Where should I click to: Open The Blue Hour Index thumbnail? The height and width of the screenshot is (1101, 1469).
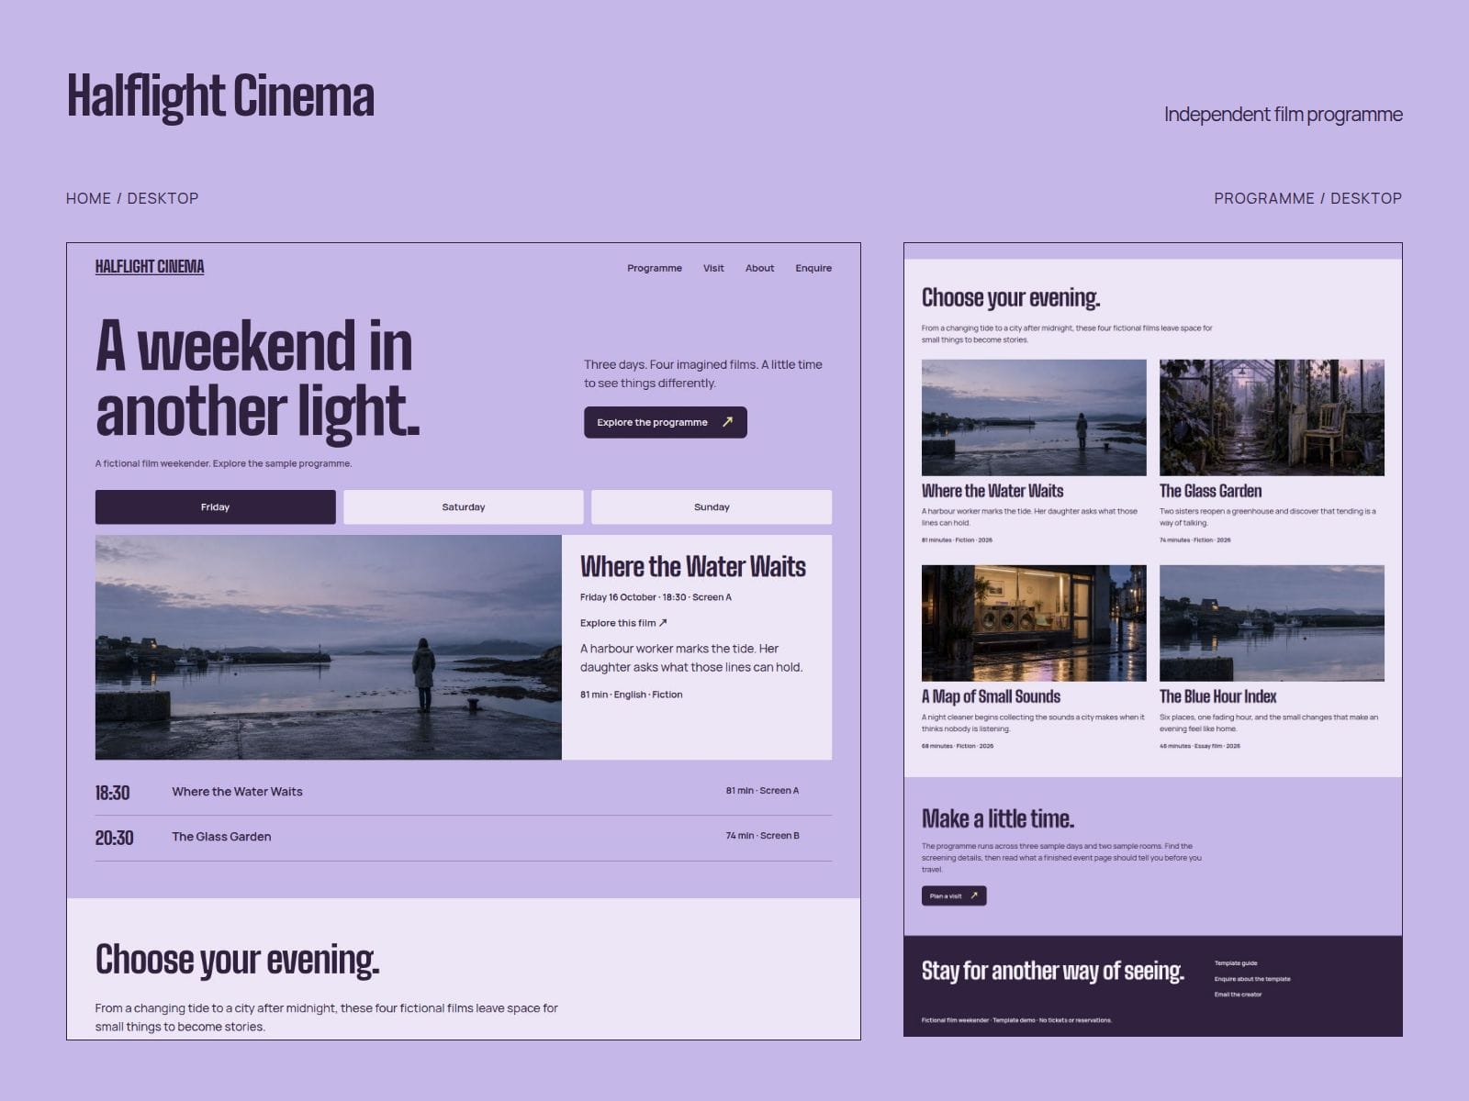pyautogui.click(x=1272, y=623)
